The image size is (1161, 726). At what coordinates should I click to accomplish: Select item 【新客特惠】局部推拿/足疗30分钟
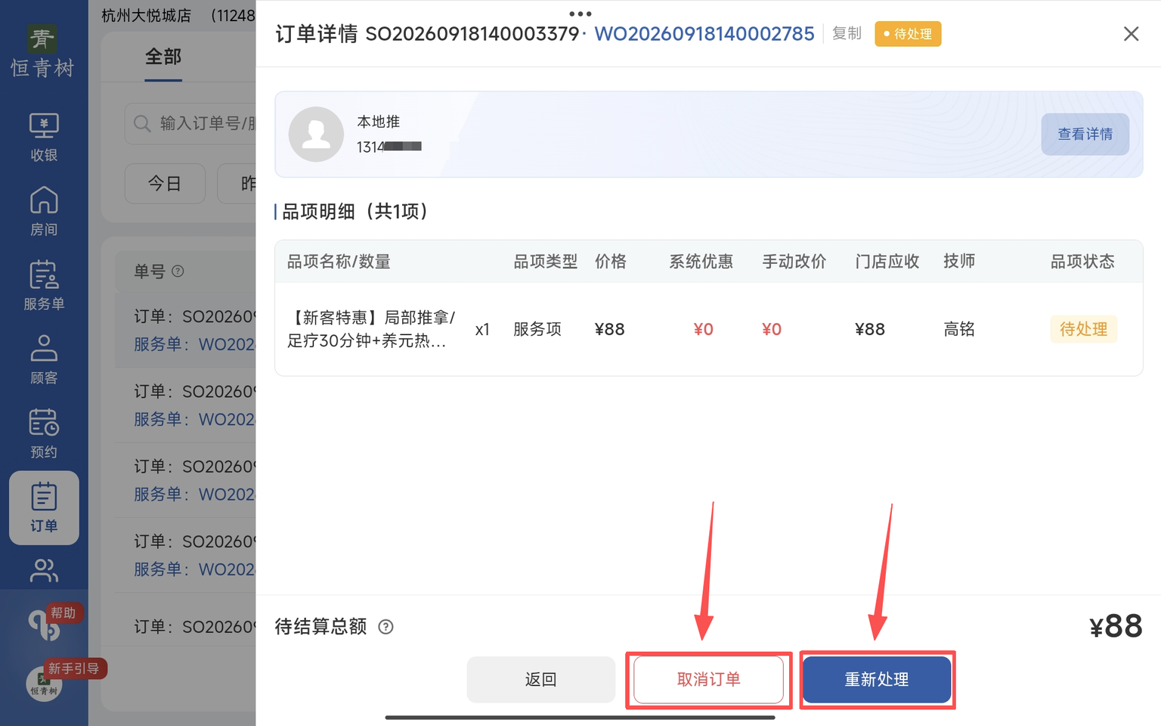point(371,329)
